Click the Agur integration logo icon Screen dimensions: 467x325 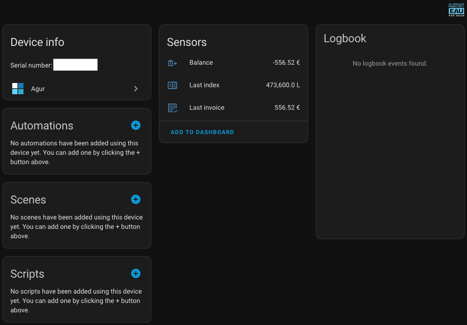pos(18,89)
